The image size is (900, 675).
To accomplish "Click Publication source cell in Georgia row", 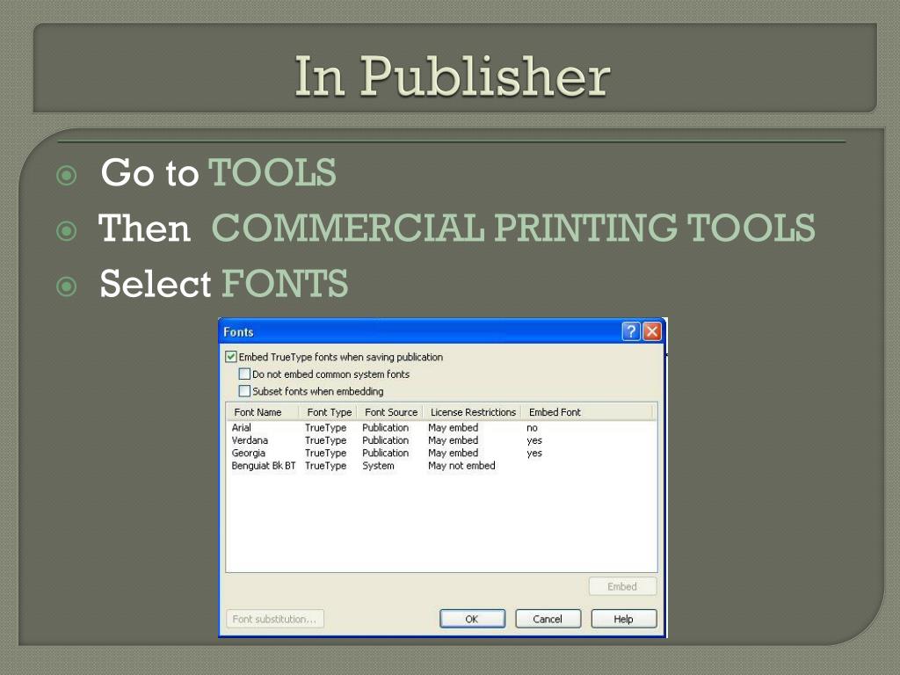I will [x=385, y=453].
